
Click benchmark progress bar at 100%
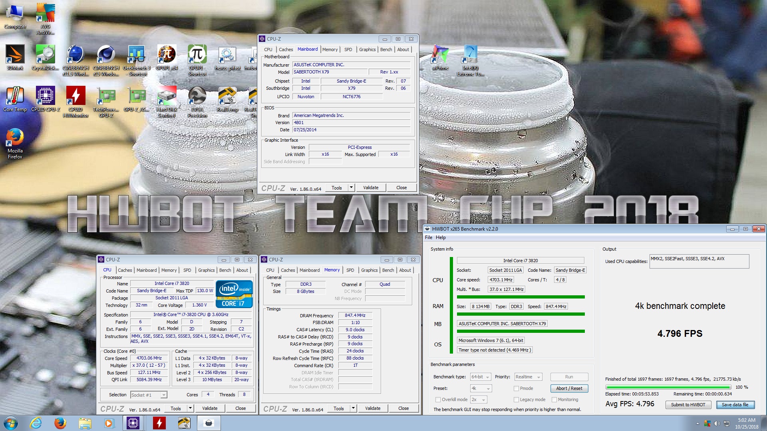click(x=668, y=387)
